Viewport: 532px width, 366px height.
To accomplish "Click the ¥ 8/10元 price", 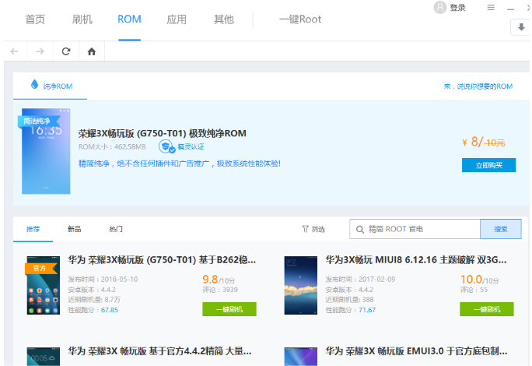I will pos(484,142).
